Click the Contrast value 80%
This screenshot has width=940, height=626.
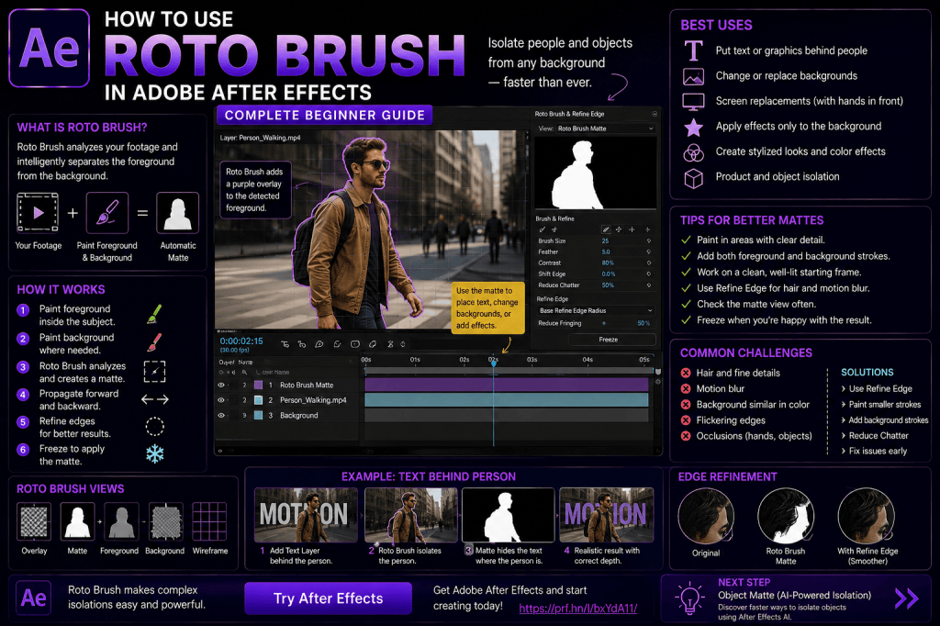tap(608, 263)
